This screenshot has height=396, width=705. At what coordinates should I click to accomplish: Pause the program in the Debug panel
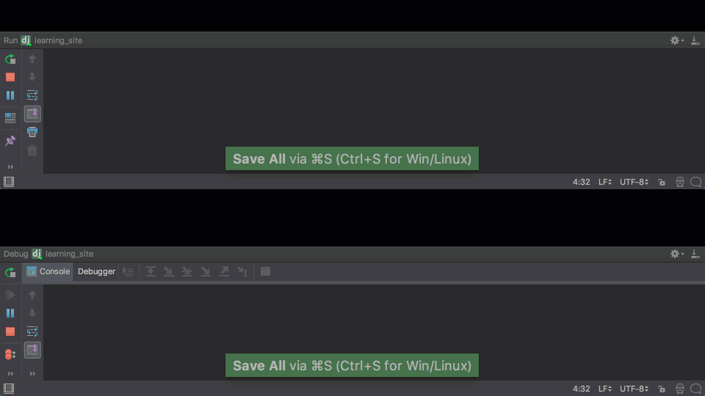pyautogui.click(x=10, y=313)
